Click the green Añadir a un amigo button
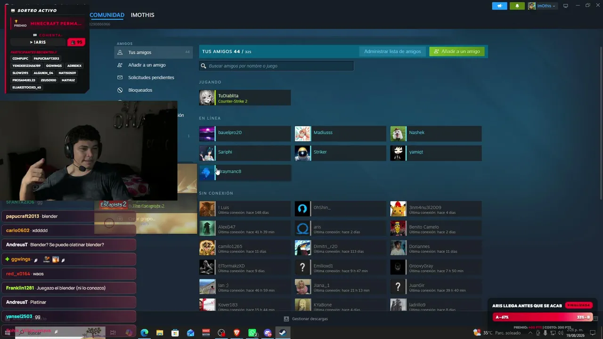 coord(457,51)
